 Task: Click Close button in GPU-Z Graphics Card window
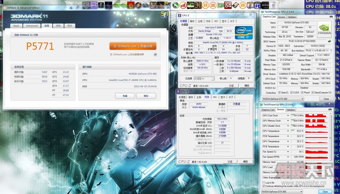tap(326, 99)
